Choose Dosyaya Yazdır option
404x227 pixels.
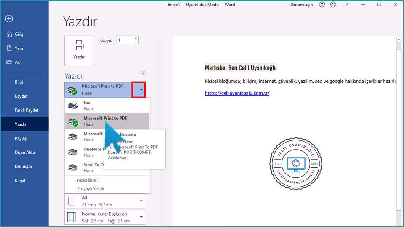[90, 189]
